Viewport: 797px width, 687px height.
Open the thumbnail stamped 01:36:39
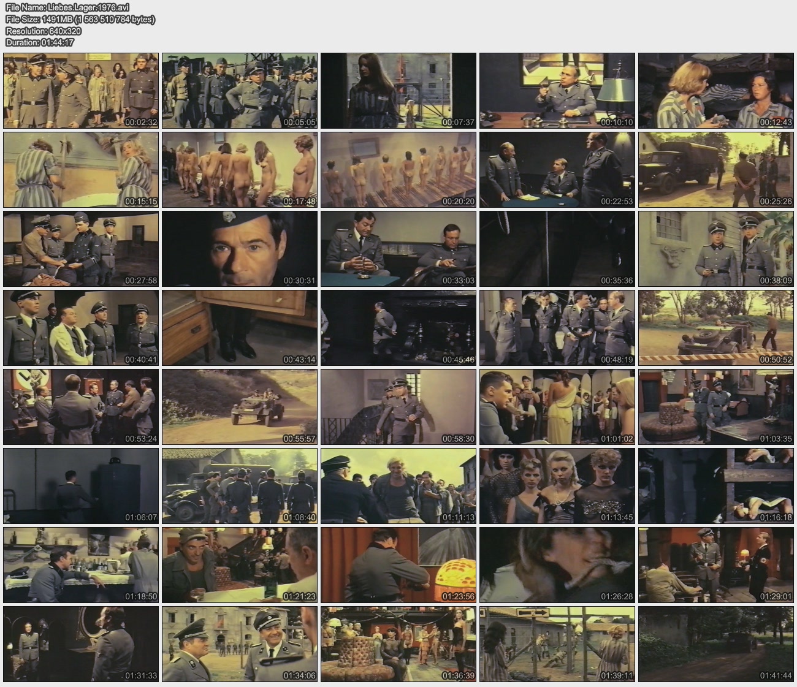[x=398, y=644]
